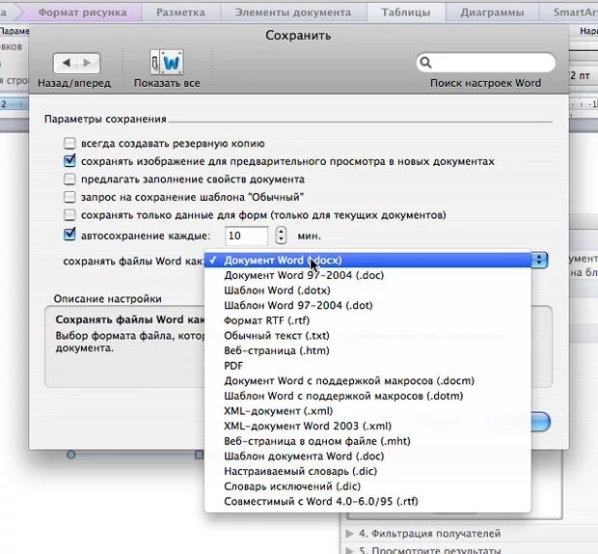The image size is (598, 554).
Task: Choose Словарь исключений (.dic)
Action: [368, 486]
